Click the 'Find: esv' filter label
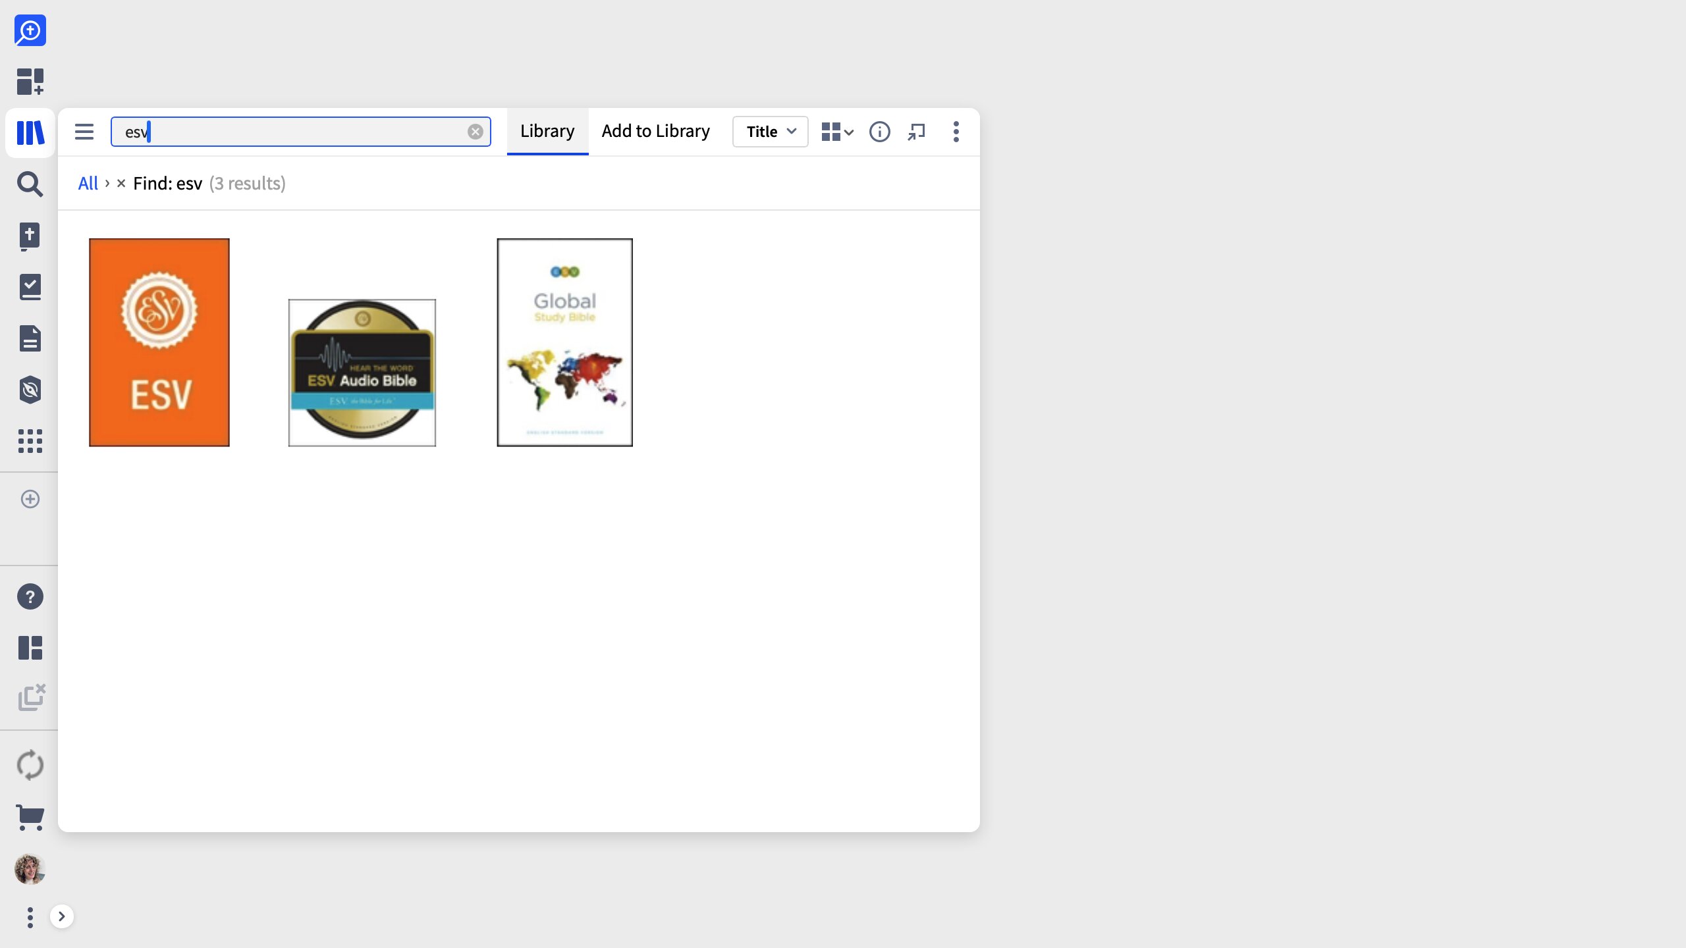Image resolution: width=1686 pixels, height=948 pixels. 167,183
